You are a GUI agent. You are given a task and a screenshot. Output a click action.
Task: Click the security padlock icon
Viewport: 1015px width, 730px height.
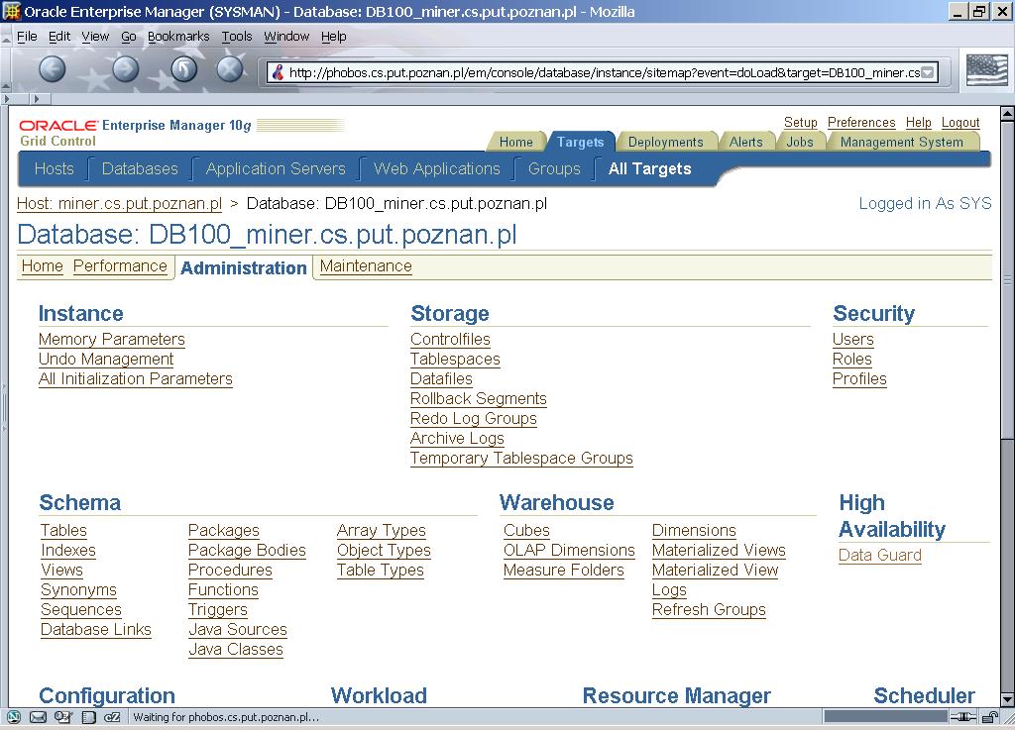[x=990, y=716]
